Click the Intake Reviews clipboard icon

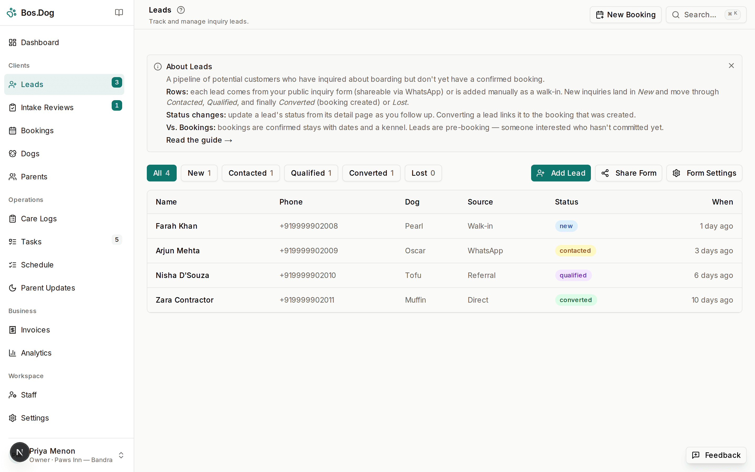(x=13, y=108)
